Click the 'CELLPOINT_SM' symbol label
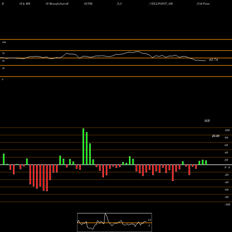 pos(161,4)
